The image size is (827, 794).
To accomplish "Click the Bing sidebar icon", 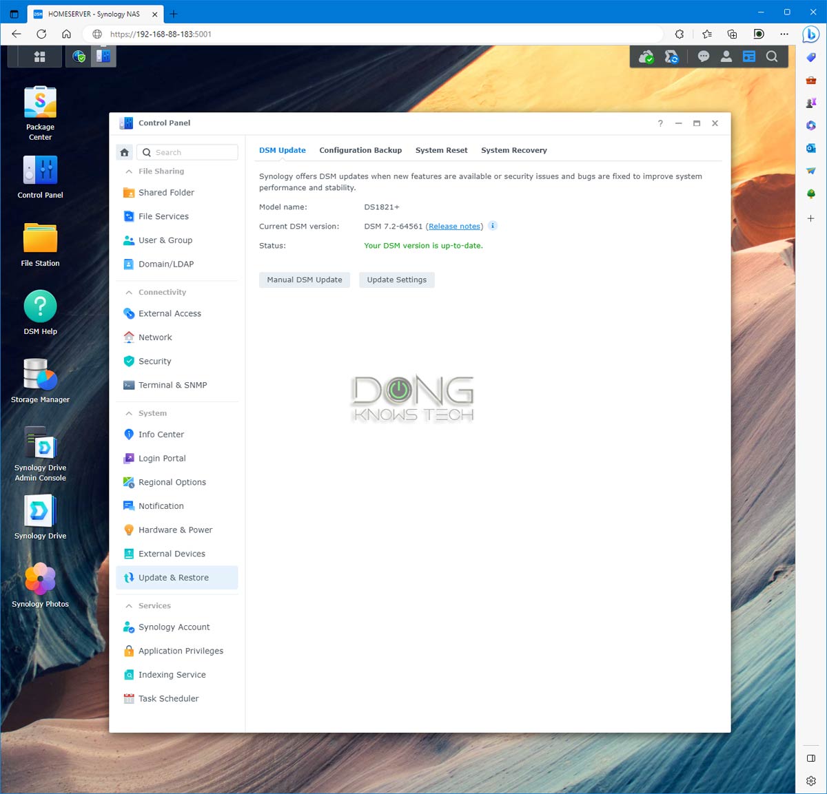I will (811, 34).
